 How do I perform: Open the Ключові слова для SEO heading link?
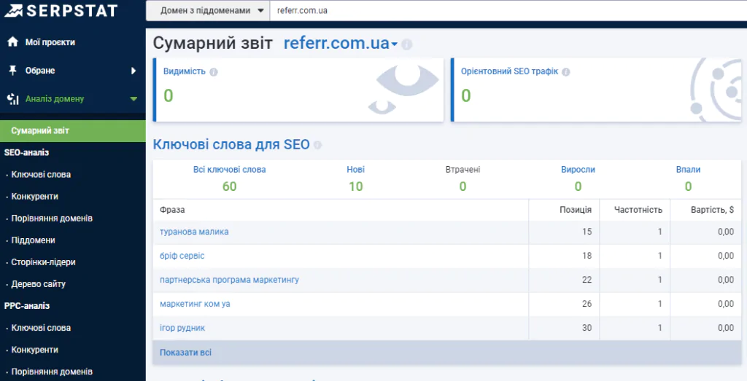coord(231,144)
